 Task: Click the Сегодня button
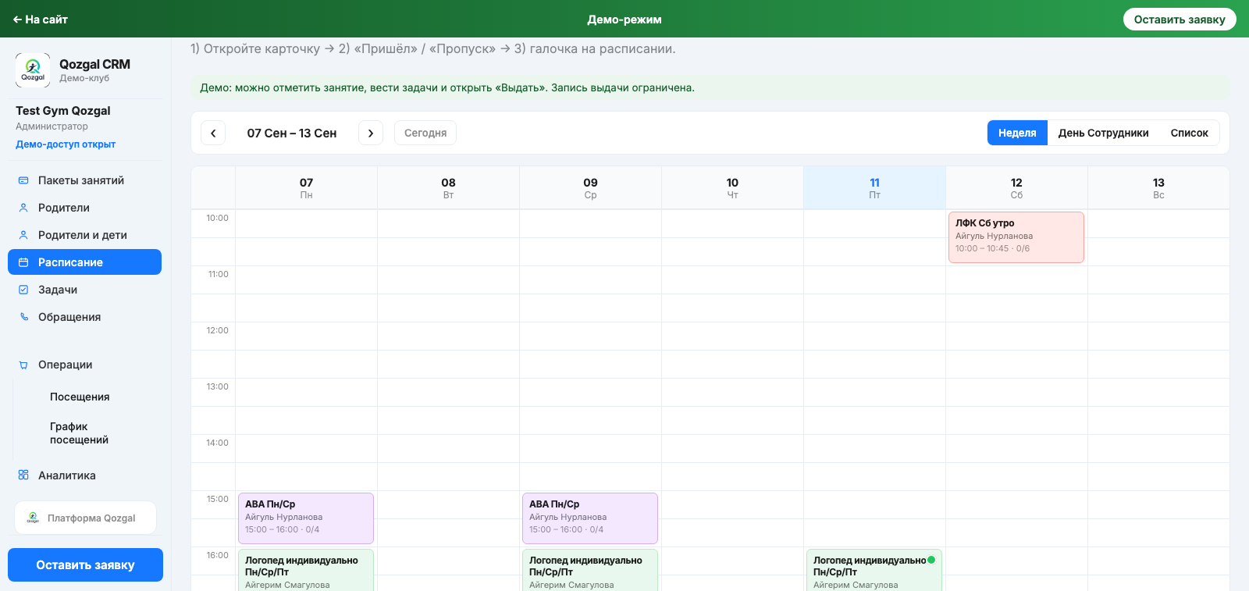tap(425, 133)
